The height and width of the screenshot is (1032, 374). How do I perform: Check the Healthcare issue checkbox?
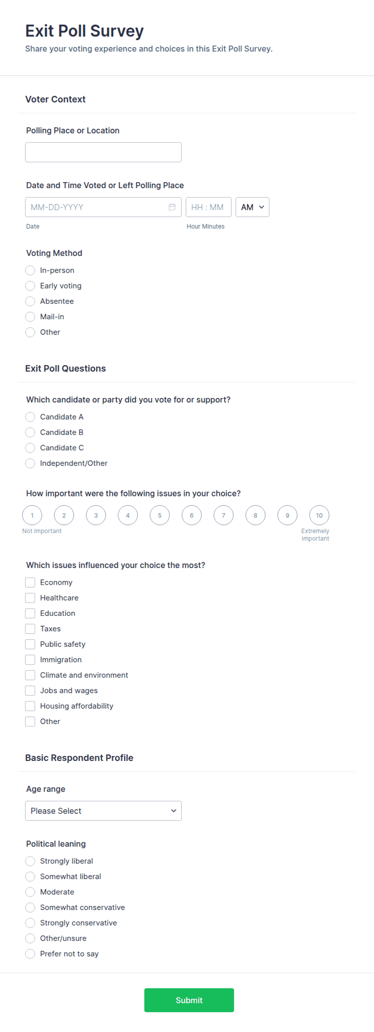[x=30, y=598]
